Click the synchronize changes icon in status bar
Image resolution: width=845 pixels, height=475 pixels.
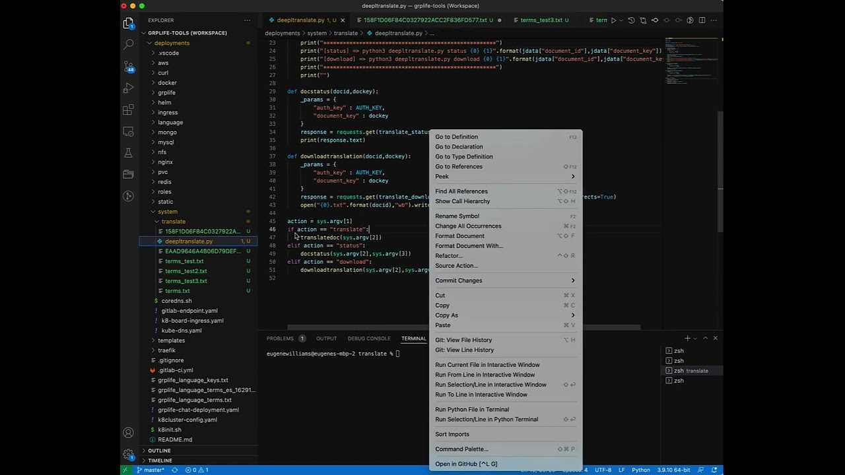pos(174,470)
